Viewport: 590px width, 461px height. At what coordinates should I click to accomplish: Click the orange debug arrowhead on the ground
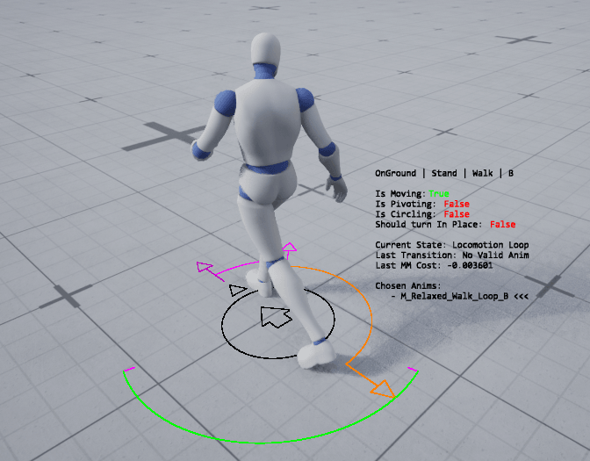point(383,390)
